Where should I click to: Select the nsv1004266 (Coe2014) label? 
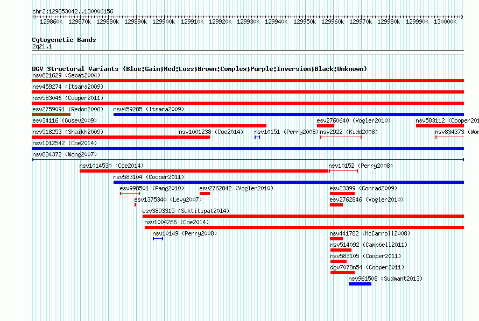[177, 222]
